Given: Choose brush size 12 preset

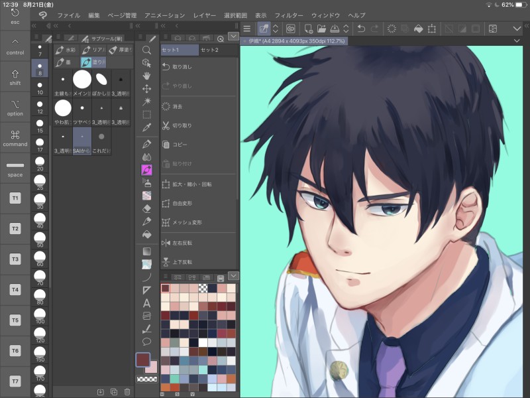Looking at the screenshot, I should [x=40, y=107].
